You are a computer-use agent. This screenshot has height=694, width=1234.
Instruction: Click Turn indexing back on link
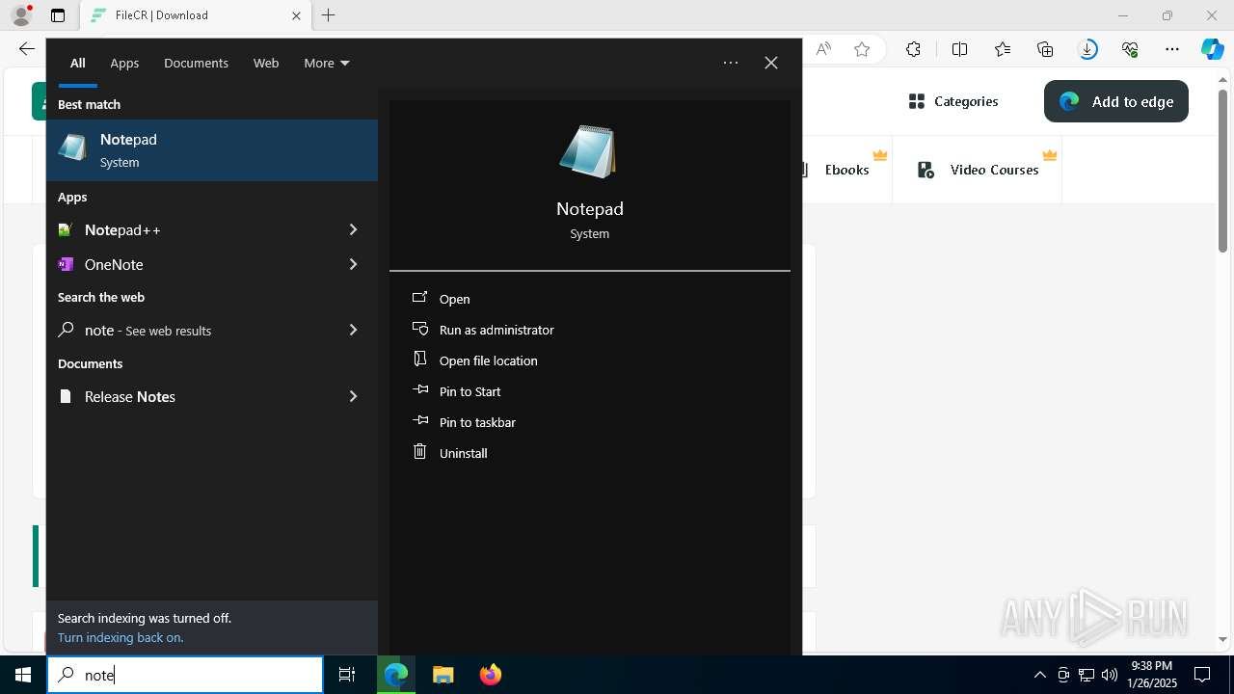[121, 637]
